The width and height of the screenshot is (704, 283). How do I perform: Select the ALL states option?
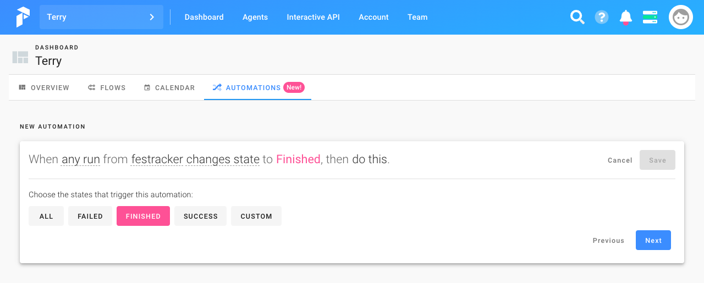(46, 216)
